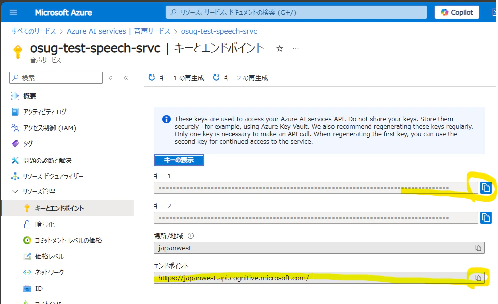
Task: Regenerate key 2 via キー 2 の再生成
Action: (x=240, y=78)
